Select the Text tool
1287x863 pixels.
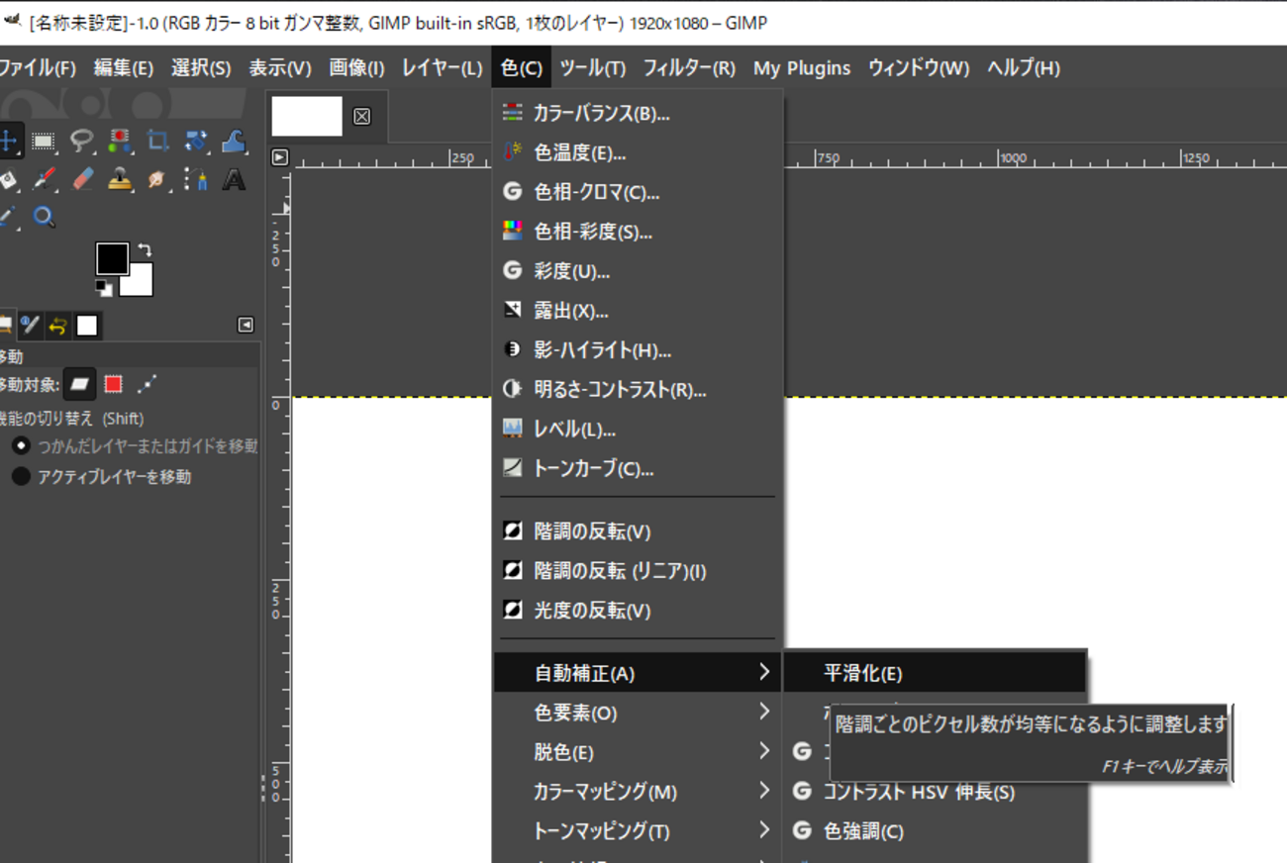(234, 179)
